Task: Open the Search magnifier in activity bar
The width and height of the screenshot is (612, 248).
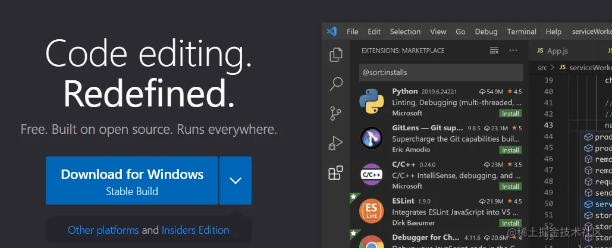Action: coord(335,84)
